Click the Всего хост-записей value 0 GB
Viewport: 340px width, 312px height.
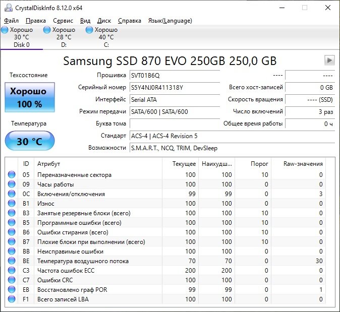click(x=310, y=88)
